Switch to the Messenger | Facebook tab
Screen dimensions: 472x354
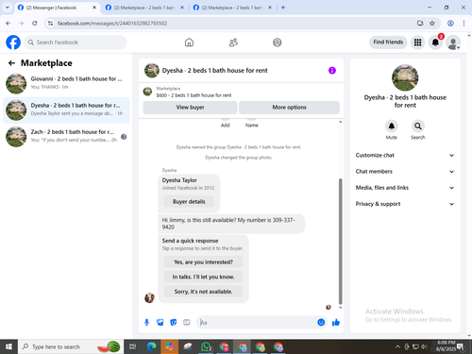coord(57,8)
